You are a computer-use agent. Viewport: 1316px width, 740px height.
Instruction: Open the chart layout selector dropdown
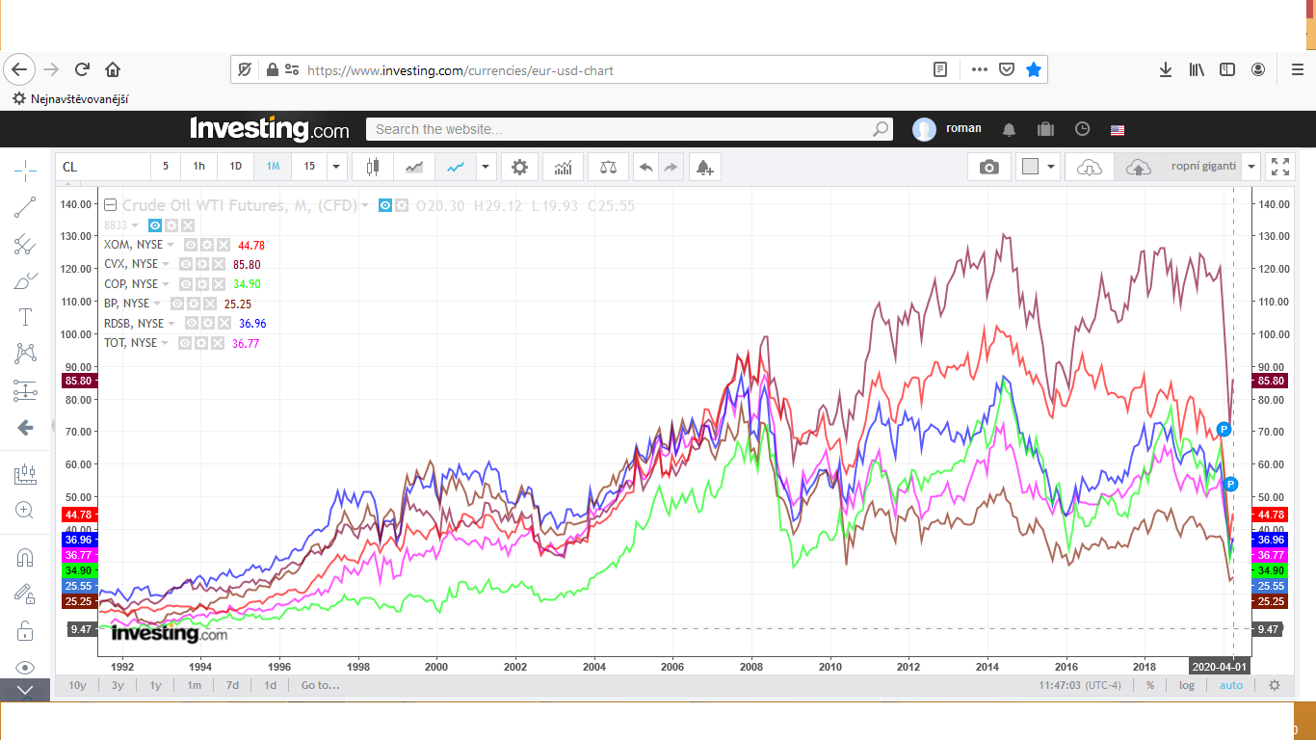1039,167
